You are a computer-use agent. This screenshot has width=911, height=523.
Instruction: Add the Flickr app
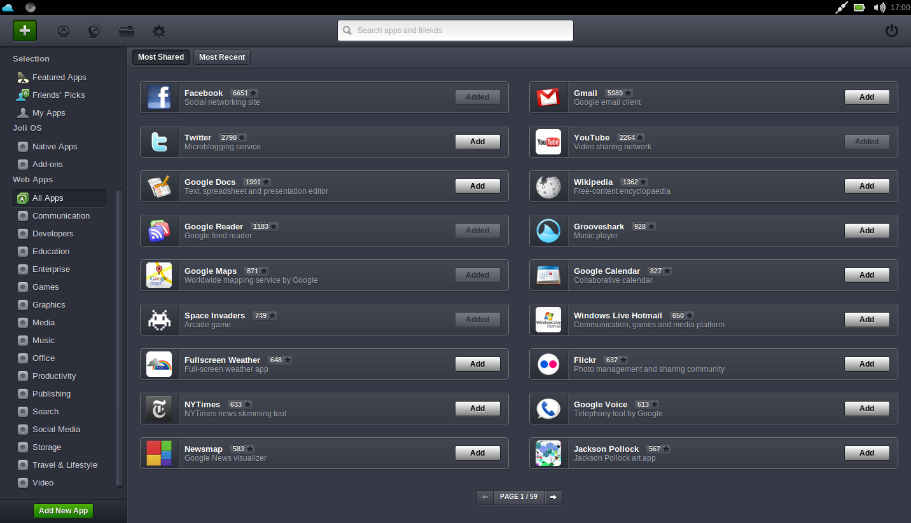[867, 364]
